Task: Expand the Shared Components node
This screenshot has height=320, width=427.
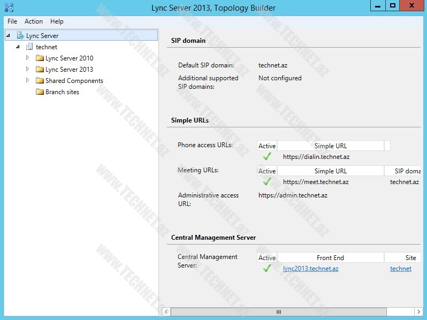Action: (x=27, y=80)
